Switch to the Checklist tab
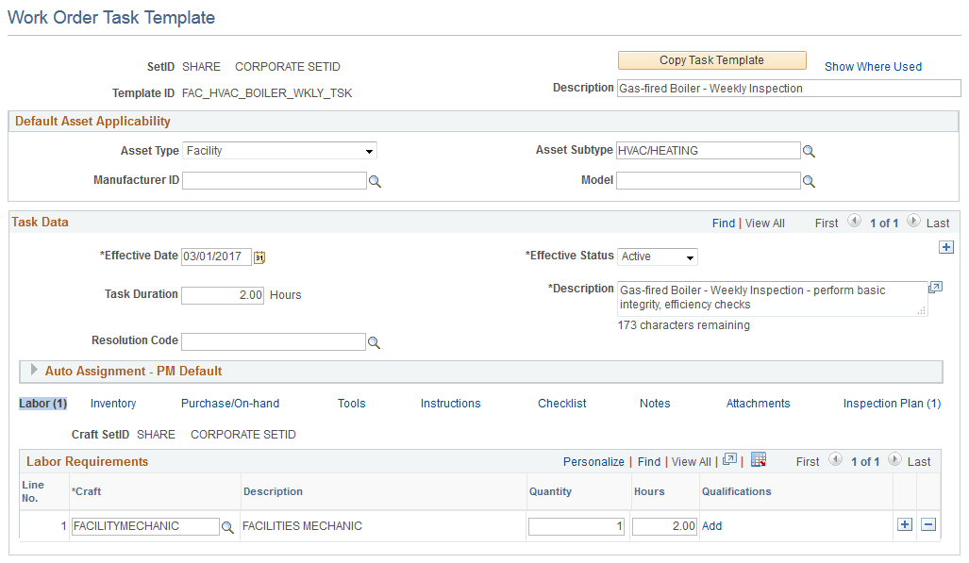The image size is (969, 563). [561, 403]
